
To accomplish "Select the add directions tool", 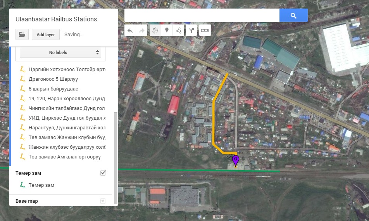I will pos(191,30).
